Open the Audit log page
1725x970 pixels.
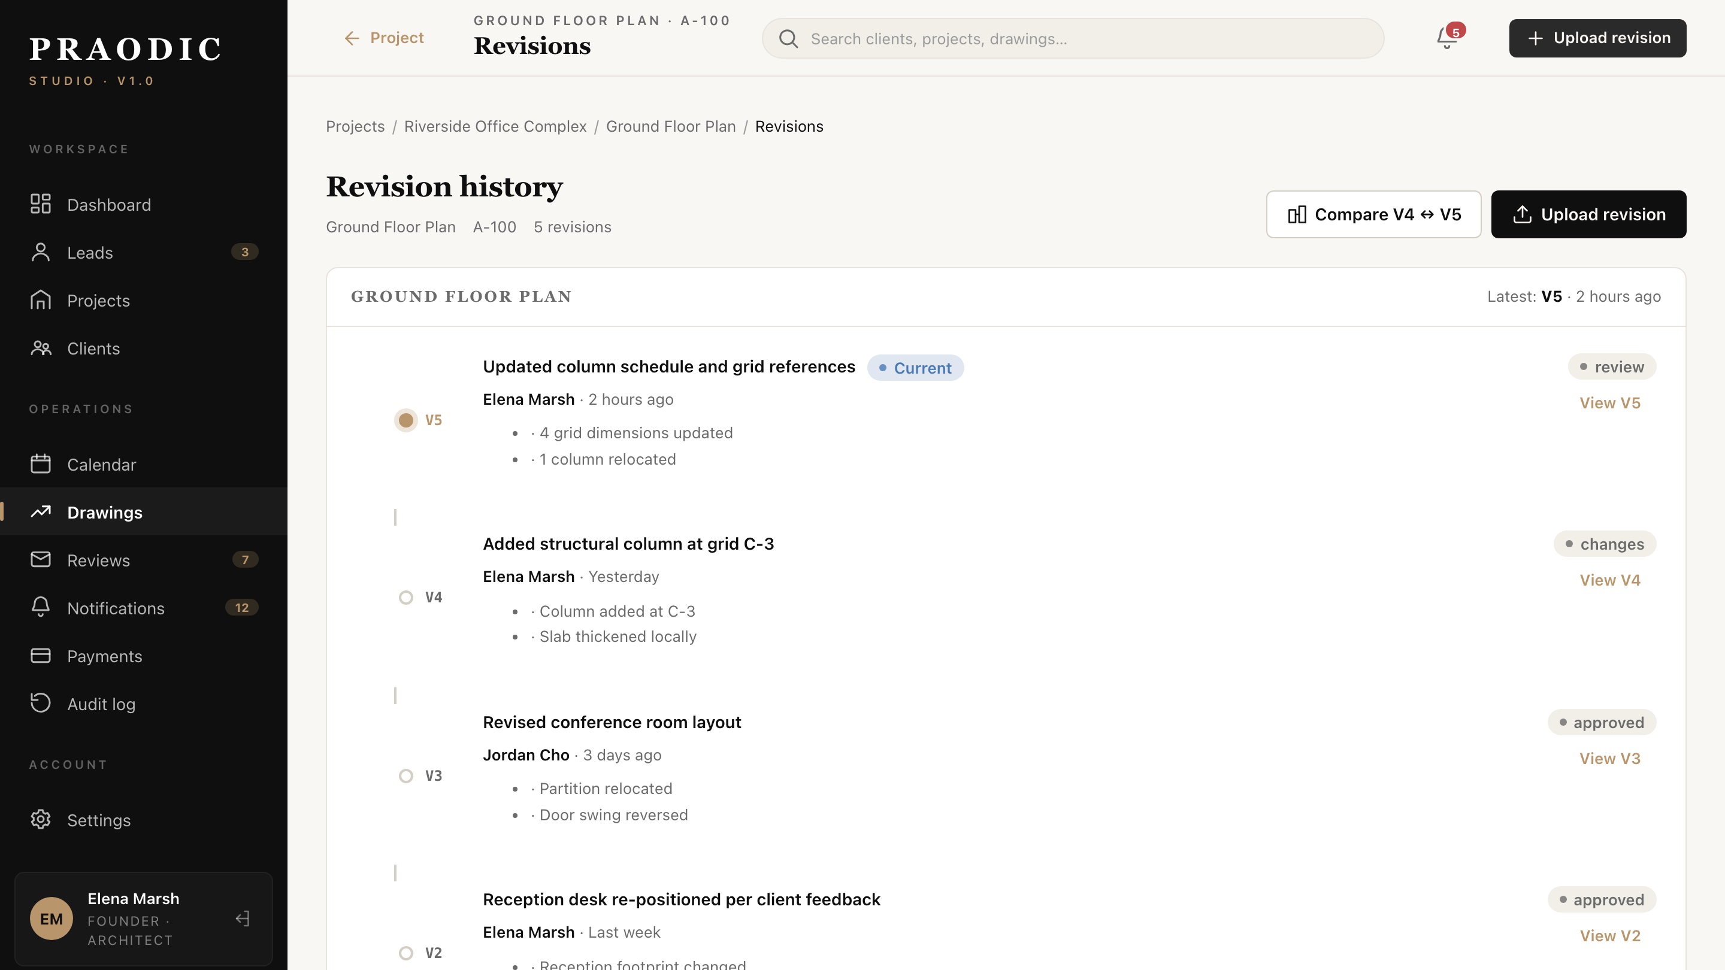[144, 704]
